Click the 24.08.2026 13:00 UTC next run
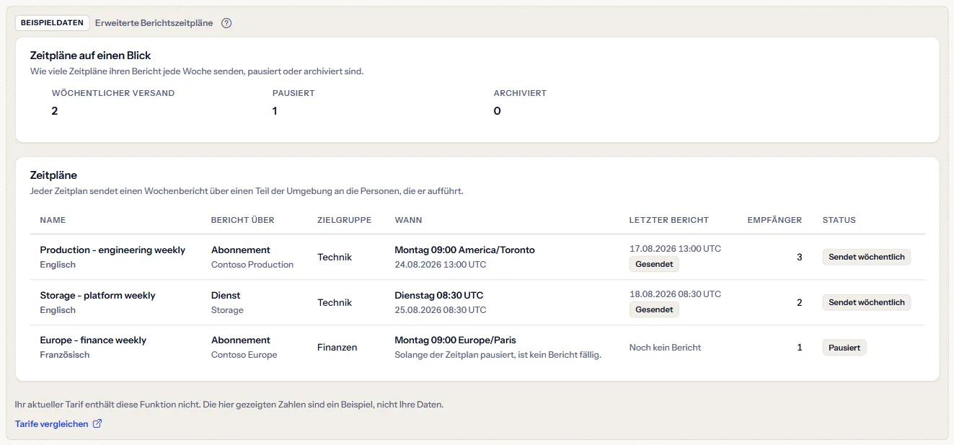The width and height of the screenshot is (954, 445). [x=441, y=265]
